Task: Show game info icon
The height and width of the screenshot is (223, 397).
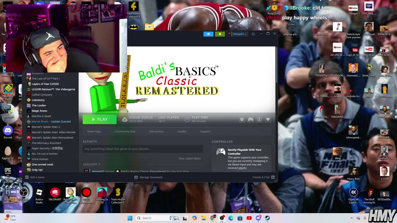Action: pyautogui.click(x=259, y=119)
